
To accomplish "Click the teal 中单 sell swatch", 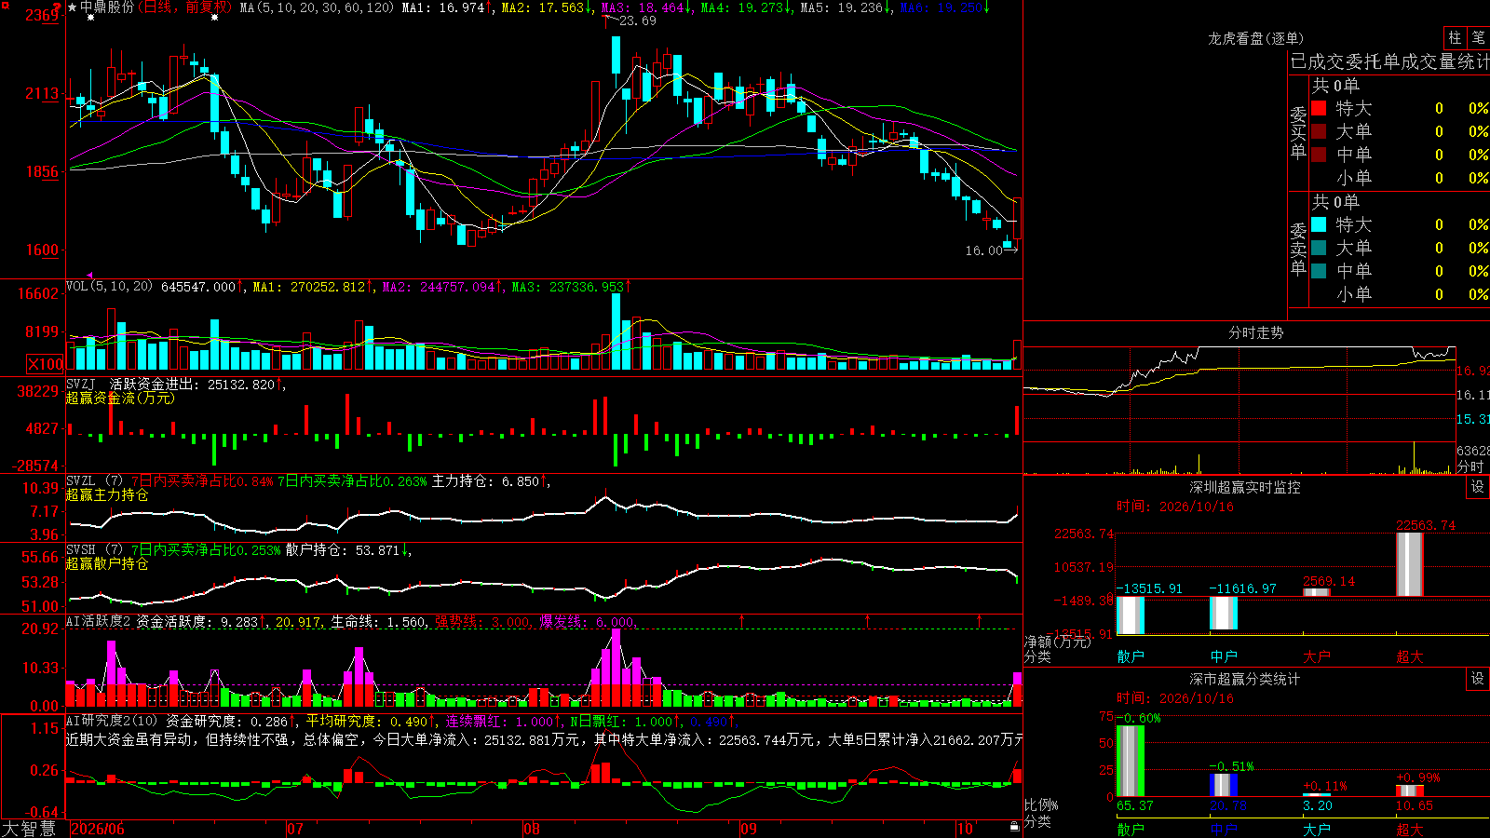I will pos(1319,271).
